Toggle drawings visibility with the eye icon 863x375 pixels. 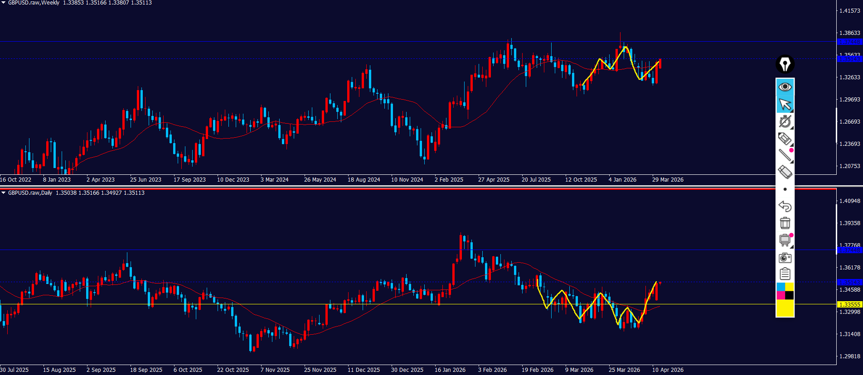785,87
